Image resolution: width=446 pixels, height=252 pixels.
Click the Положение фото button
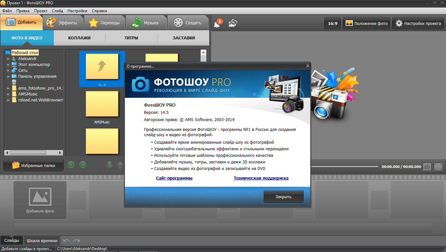tap(366, 24)
